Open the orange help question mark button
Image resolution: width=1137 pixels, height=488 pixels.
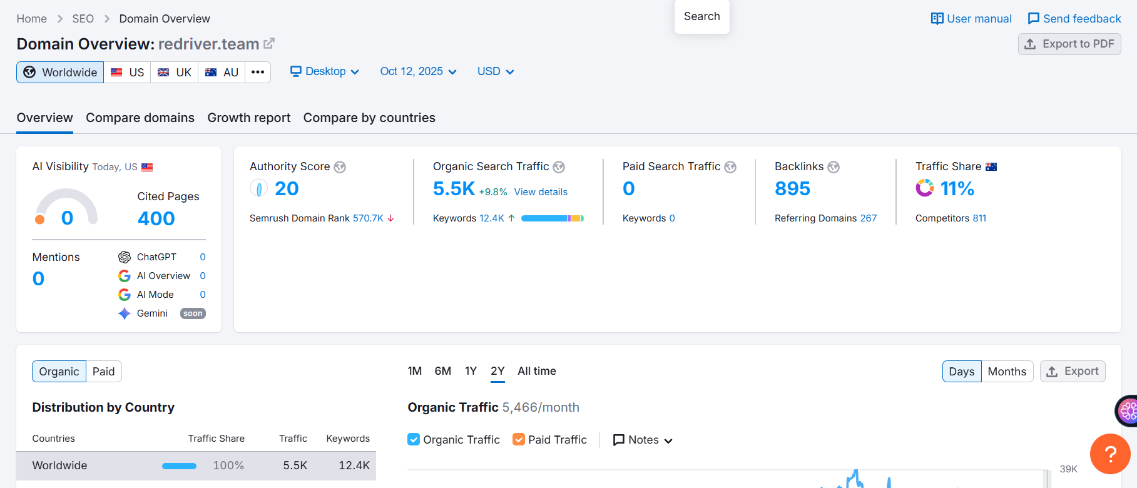click(x=1109, y=454)
